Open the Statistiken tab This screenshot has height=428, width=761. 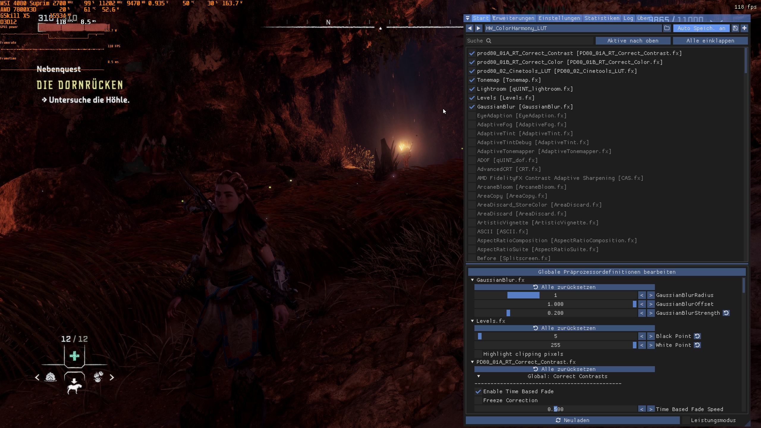[602, 18]
